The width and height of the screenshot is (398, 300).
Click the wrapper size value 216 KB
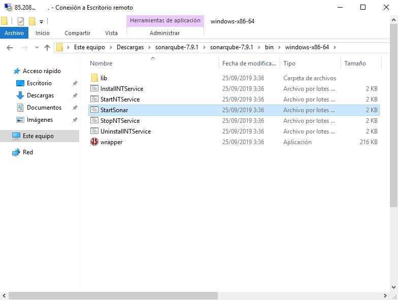pyautogui.click(x=369, y=142)
